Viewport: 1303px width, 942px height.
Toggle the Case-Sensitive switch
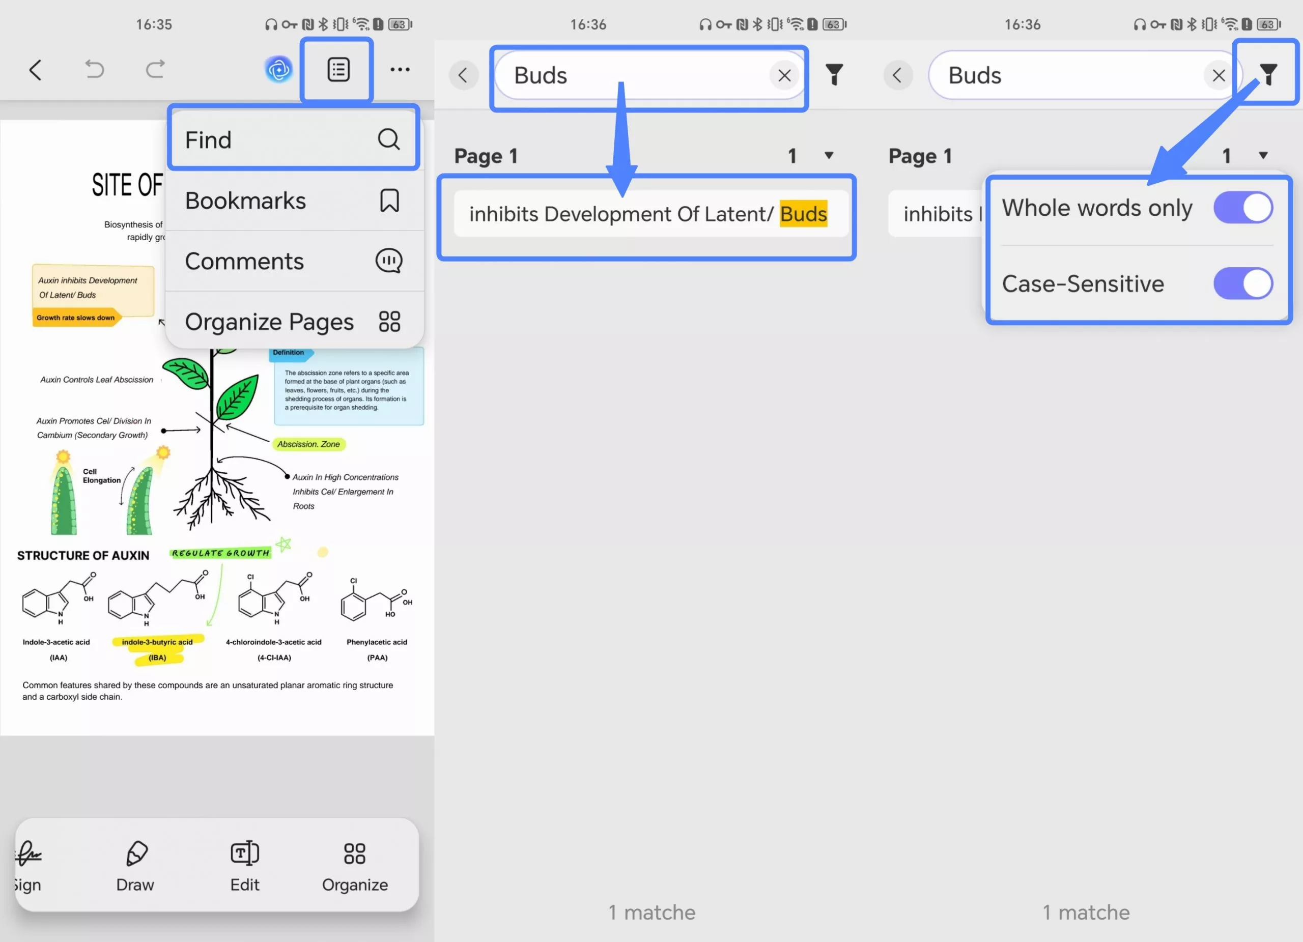pyautogui.click(x=1242, y=283)
